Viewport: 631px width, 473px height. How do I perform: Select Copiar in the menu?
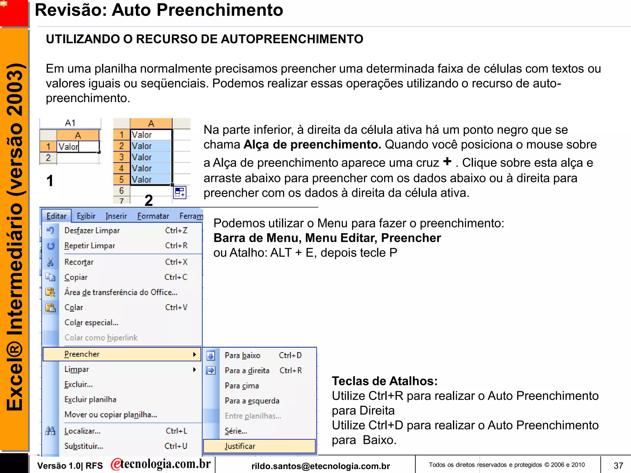[x=122, y=277]
